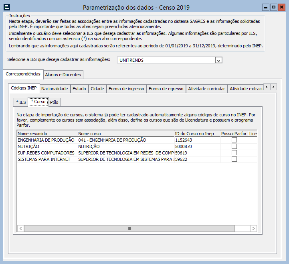Viewport: 289px width, 264px height.
Task: Toggle Possui Parfor for Sistemas para Internet
Action: (x=234, y=159)
